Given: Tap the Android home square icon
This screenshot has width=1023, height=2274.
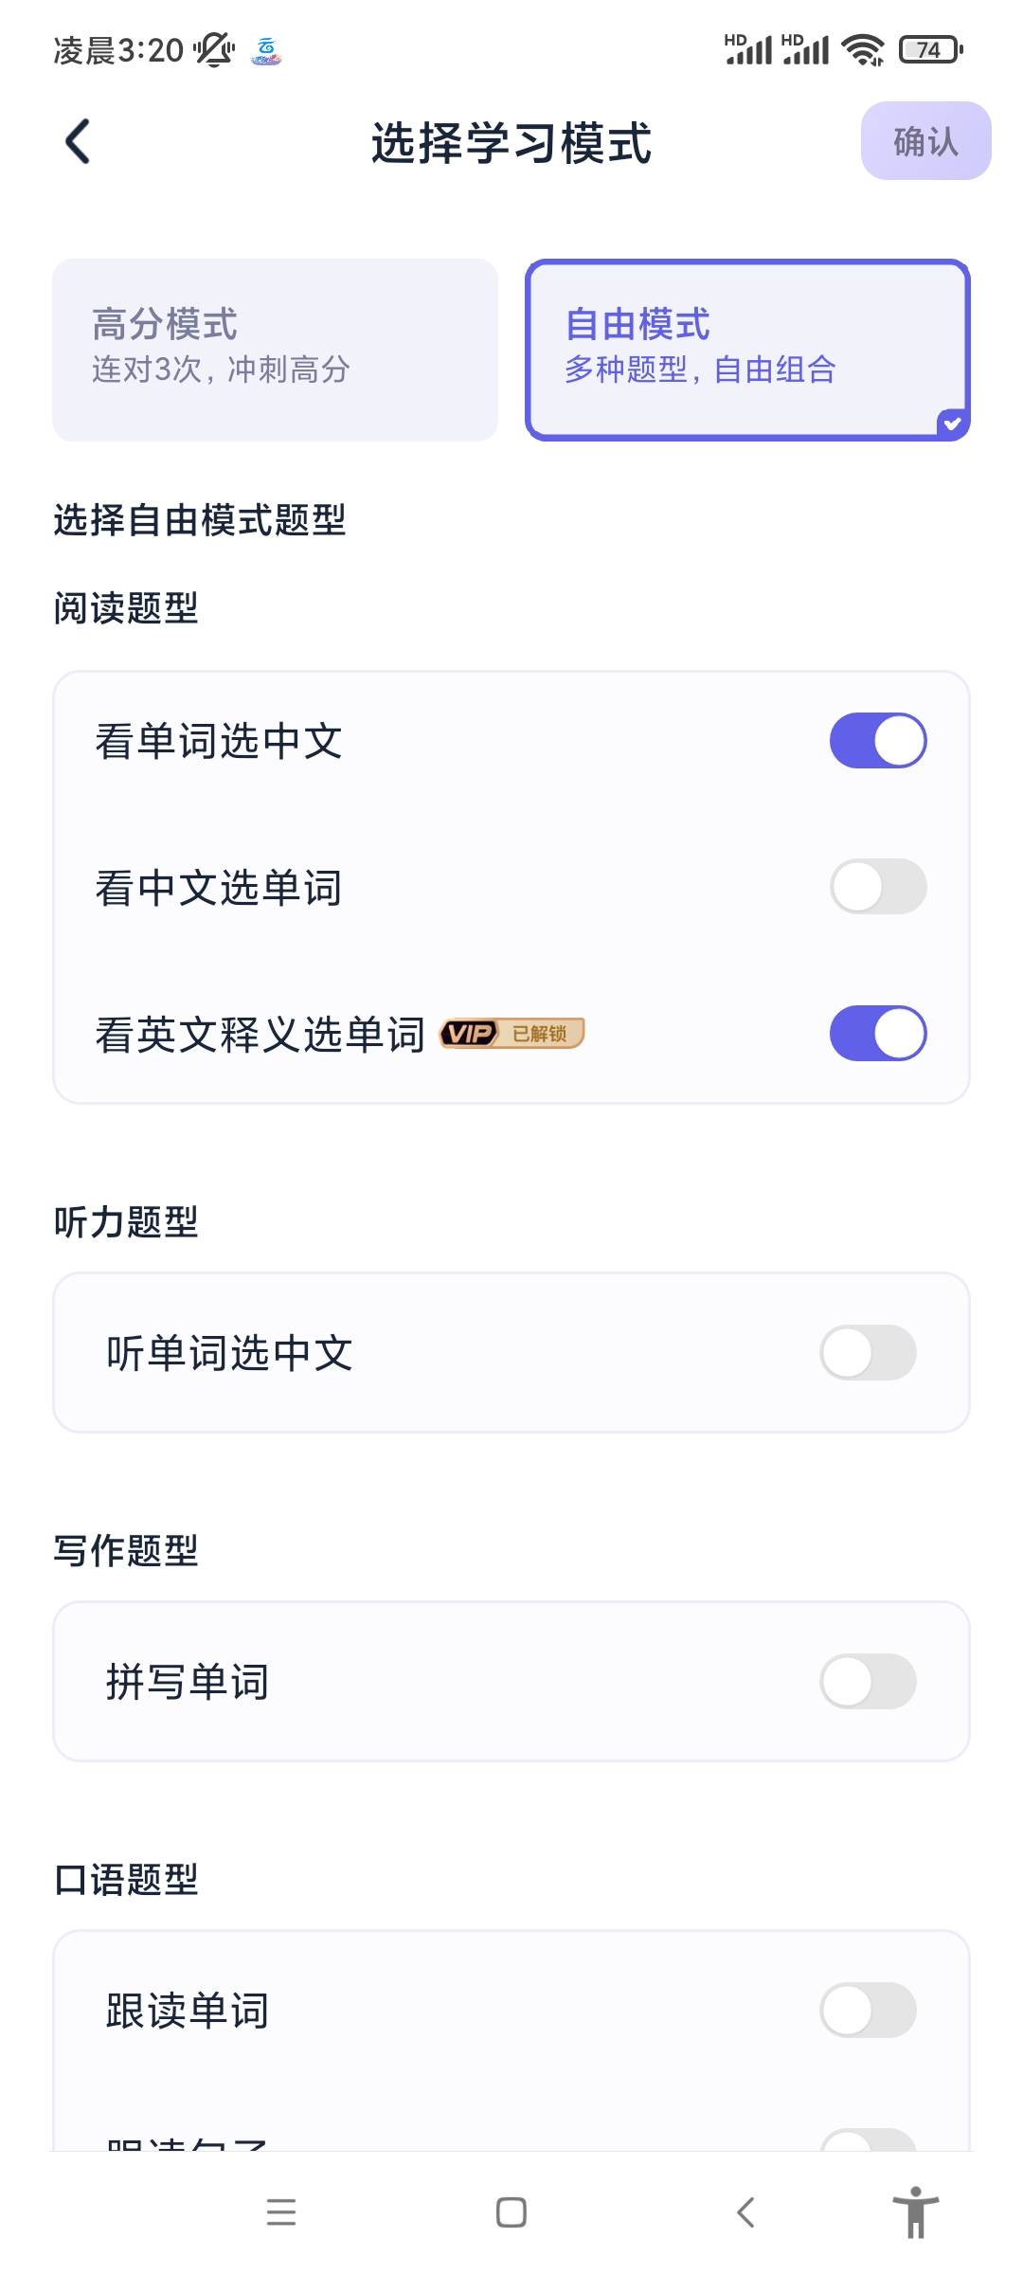Looking at the screenshot, I should [511, 2212].
